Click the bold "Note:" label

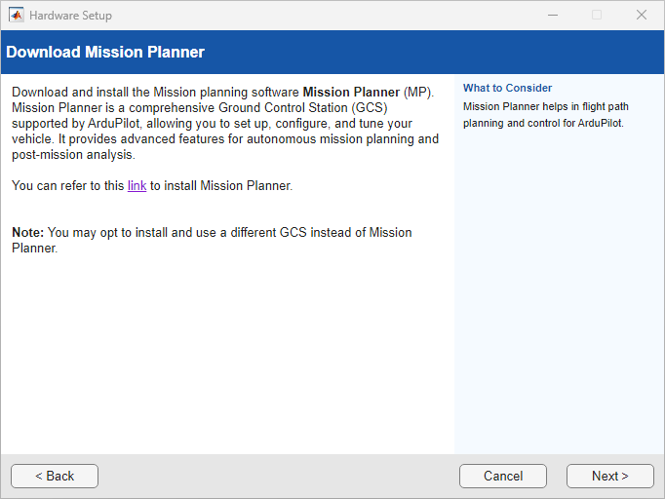coord(27,233)
